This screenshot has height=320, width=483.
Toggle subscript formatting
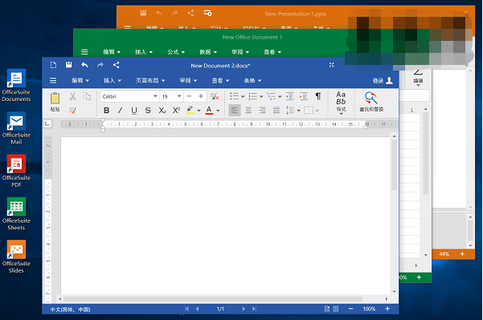tap(162, 110)
